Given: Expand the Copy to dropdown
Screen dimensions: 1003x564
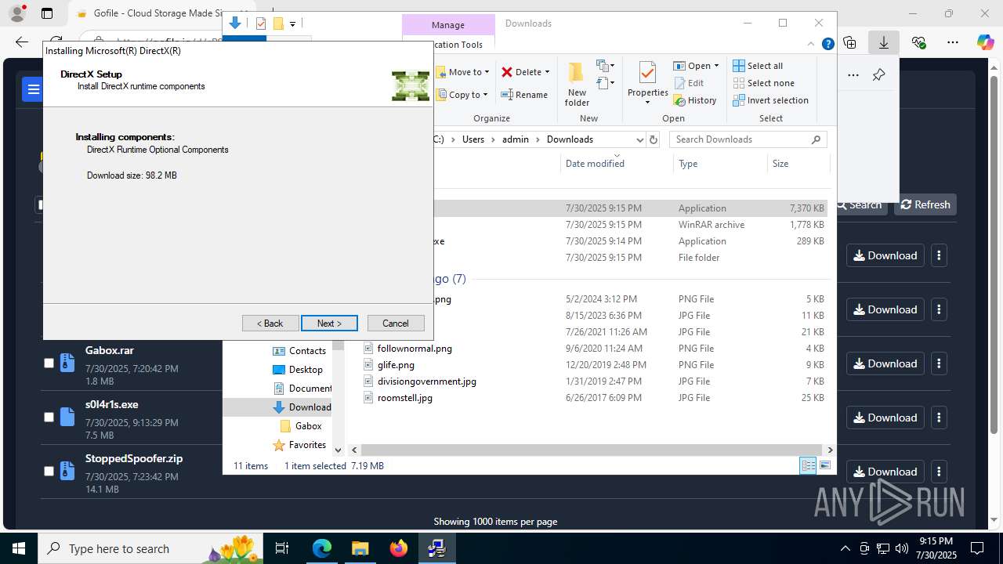Looking at the screenshot, I should pos(485,95).
